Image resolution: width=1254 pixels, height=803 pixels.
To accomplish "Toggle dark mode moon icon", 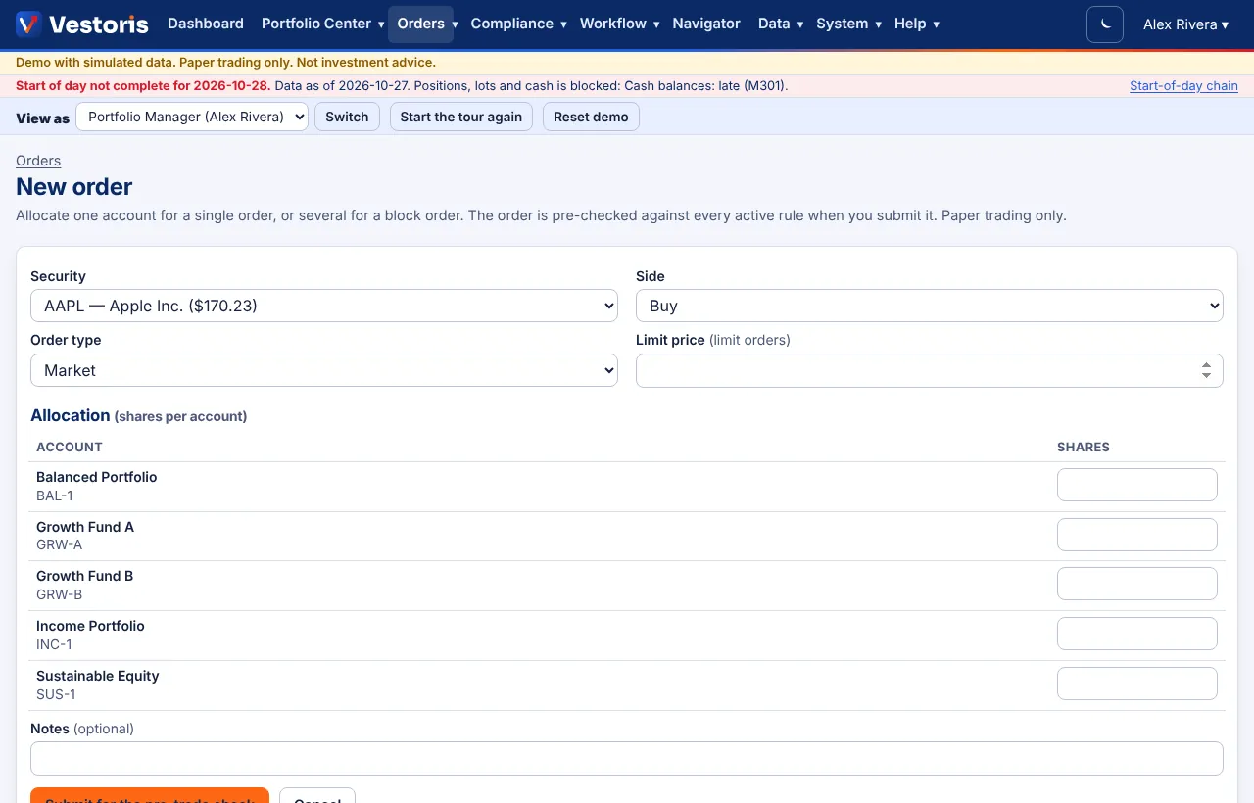I will coord(1105,24).
